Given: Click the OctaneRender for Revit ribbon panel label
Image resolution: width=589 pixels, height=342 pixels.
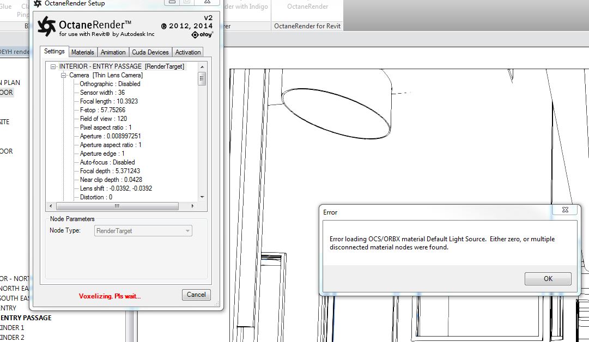Looking at the screenshot, I should coord(307,26).
